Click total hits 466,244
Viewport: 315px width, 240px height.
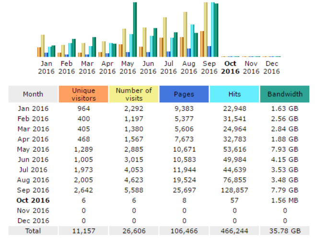pos(234,231)
